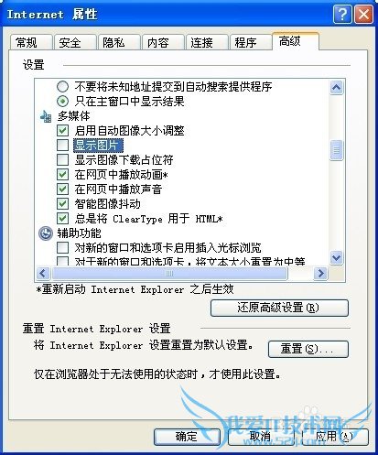Click the 重置(S)... button
Viewport: 378px width, 455px height.
[x=308, y=349]
